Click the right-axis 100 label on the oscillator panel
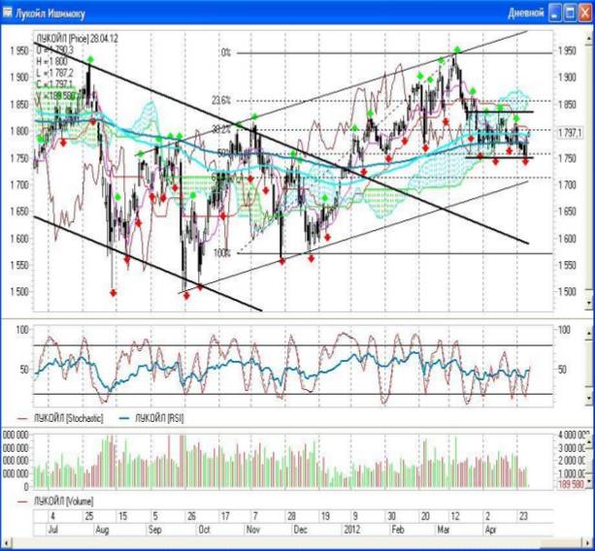The width and height of the screenshot is (595, 551). tap(564, 330)
